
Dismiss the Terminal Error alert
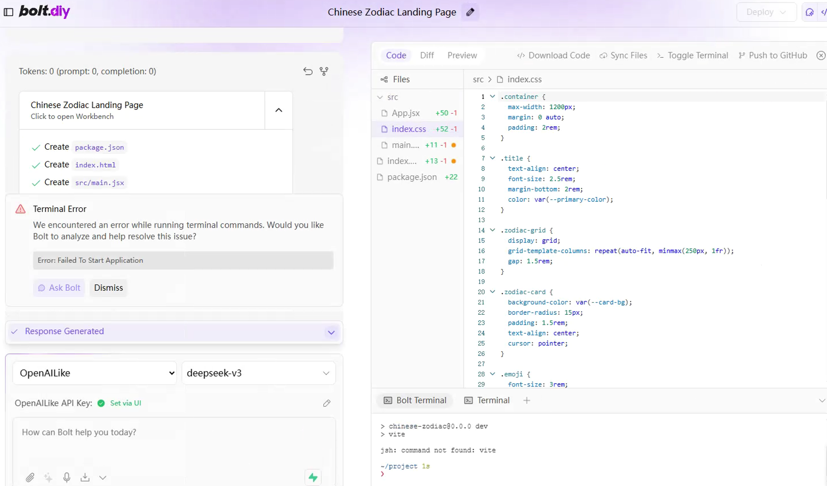(108, 288)
